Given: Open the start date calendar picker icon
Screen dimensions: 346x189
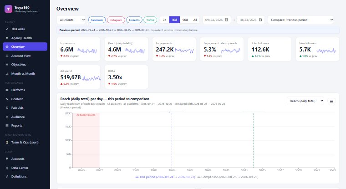Looking at the screenshot, I should tap(226, 20).
